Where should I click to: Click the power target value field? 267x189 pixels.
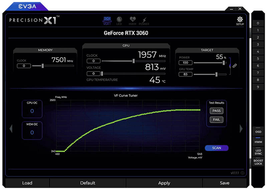[186, 62]
